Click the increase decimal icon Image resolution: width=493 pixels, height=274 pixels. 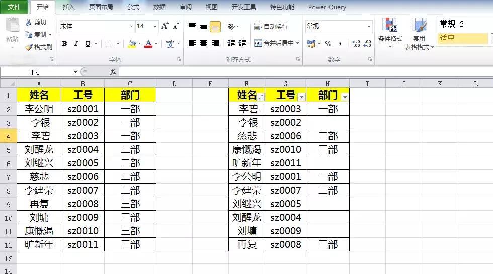[x=356, y=44]
